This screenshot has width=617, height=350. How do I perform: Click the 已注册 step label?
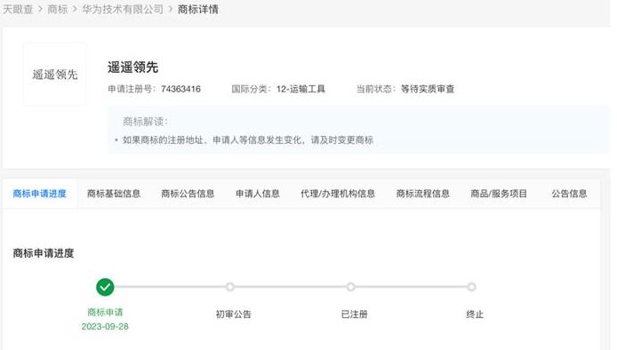click(354, 314)
